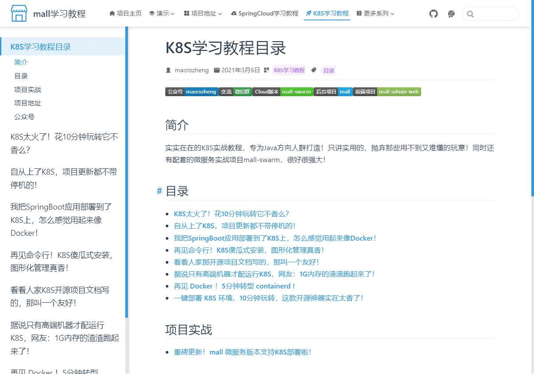Open 目录 list link K8S太火了！花10分钟玩转它不香么？
Screen dimensions: 534x374
[x=231, y=214]
